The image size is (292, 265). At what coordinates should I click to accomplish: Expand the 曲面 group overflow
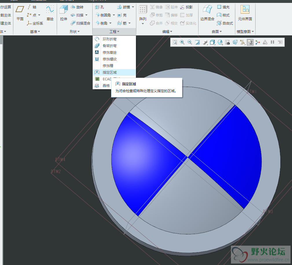click(x=216, y=31)
